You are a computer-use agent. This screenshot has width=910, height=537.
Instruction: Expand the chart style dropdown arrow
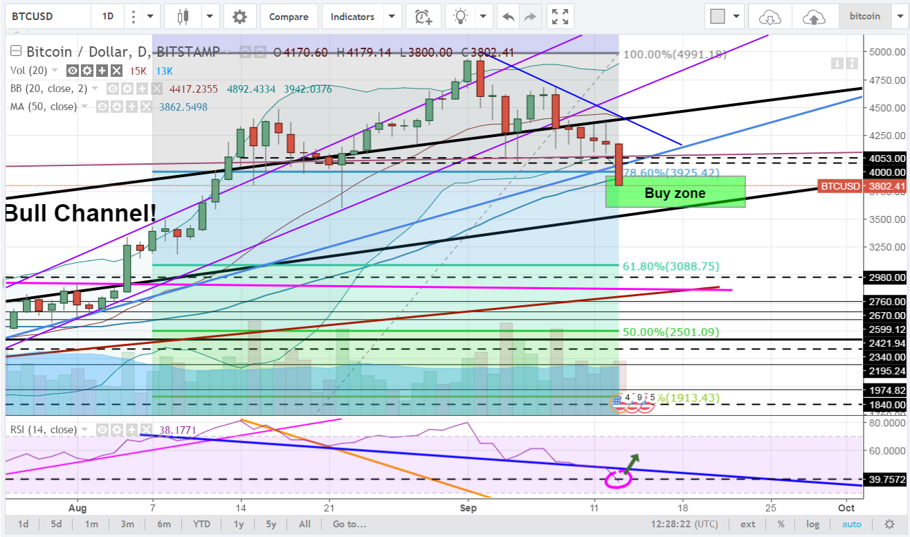pos(210,17)
